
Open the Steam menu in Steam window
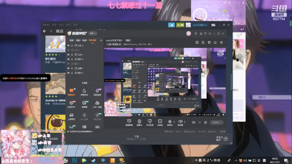pos(46,25)
